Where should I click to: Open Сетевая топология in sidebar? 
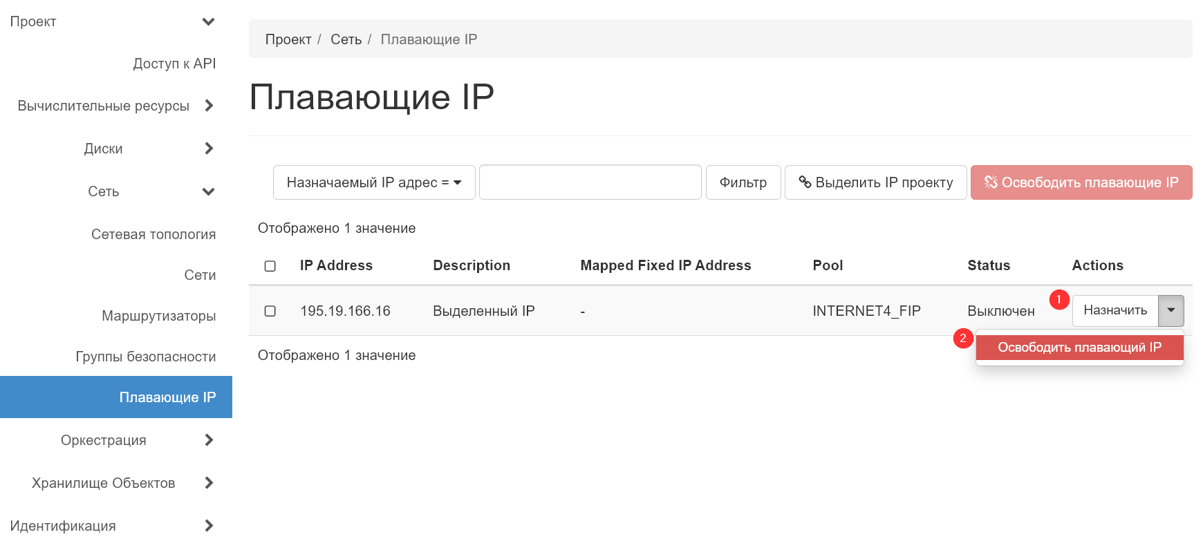[x=153, y=234]
